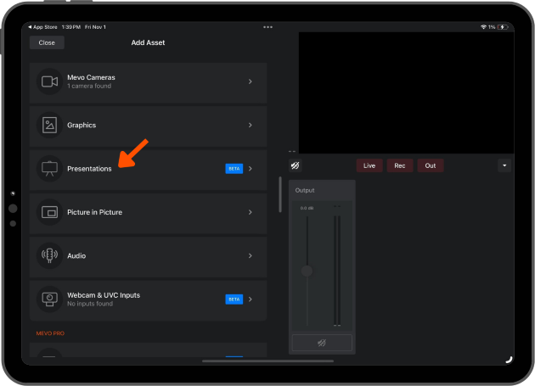Expand the Graphics row chevron
The height and width of the screenshot is (386, 535).
pos(251,126)
